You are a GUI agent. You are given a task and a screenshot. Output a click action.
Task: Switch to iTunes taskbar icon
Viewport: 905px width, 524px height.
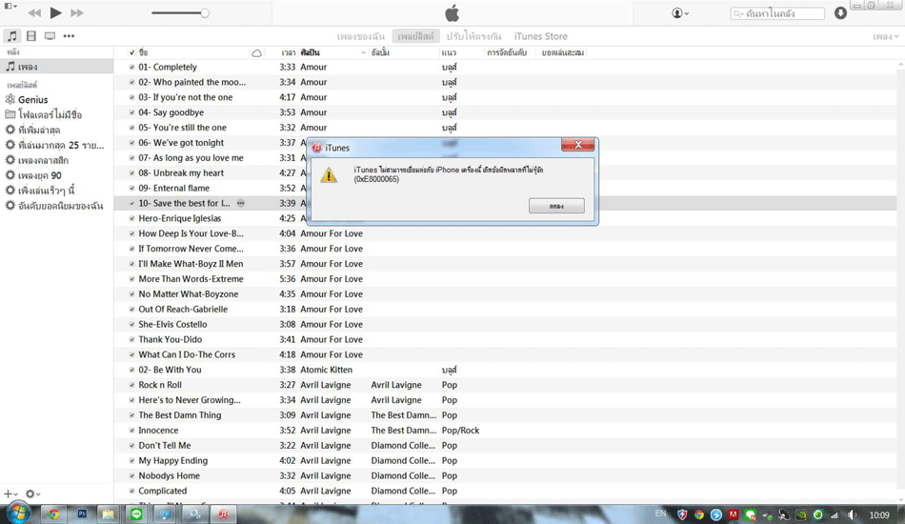pos(223,514)
